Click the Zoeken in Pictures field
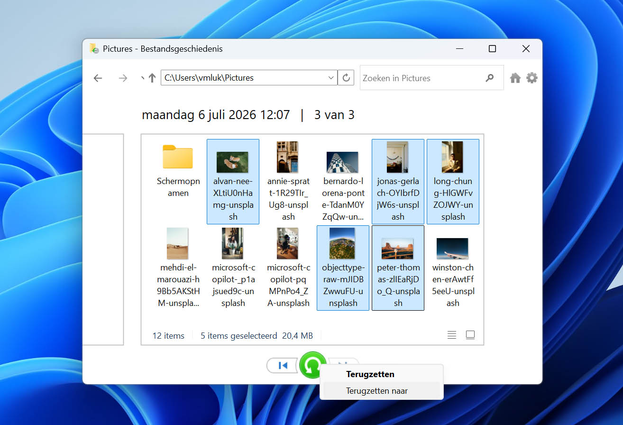 pyautogui.click(x=422, y=78)
